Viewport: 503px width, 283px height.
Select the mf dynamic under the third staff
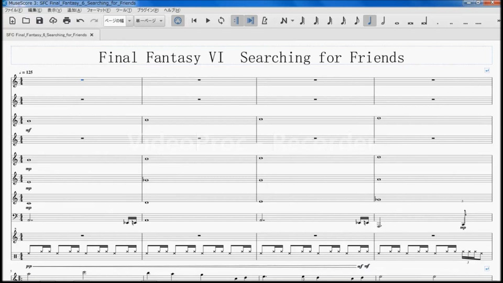(28, 130)
